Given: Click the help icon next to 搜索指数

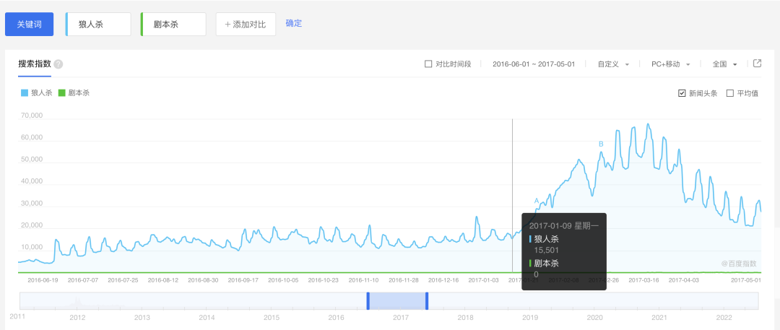Looking at the screenshot, I should click(58, 64).
